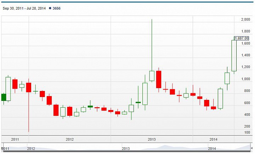255x154 pixels.
Task: Click the 2,000 price axis label
Action: coord(245,19)
